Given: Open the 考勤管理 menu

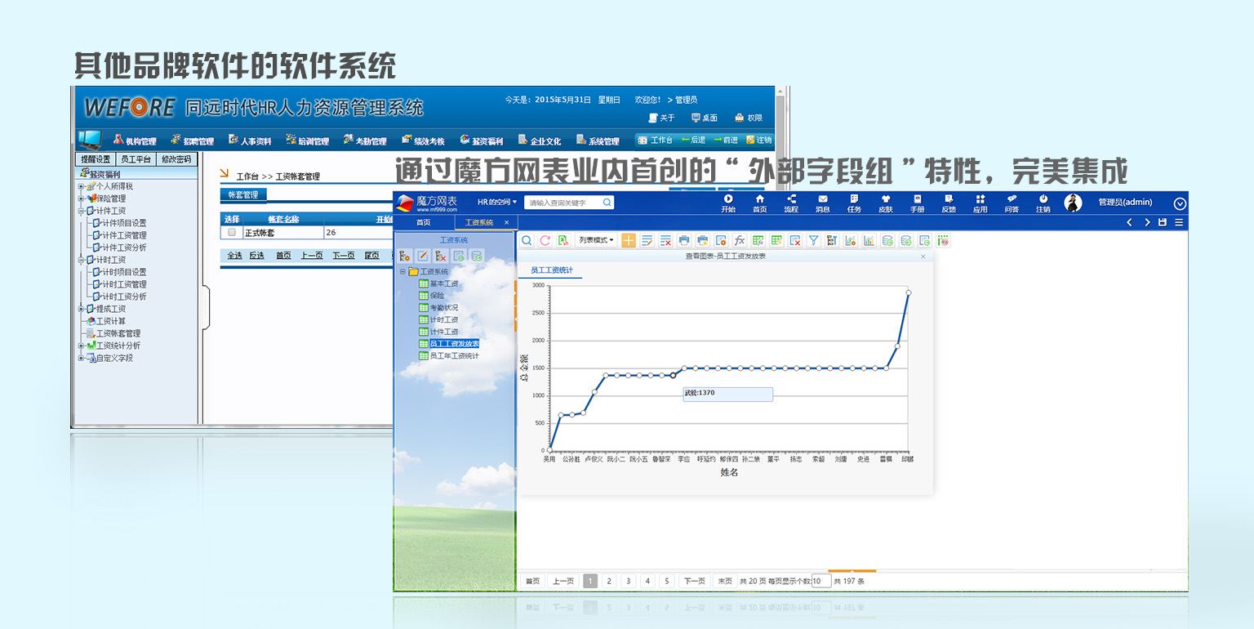Looking at the screenshot, I should 365,141.
